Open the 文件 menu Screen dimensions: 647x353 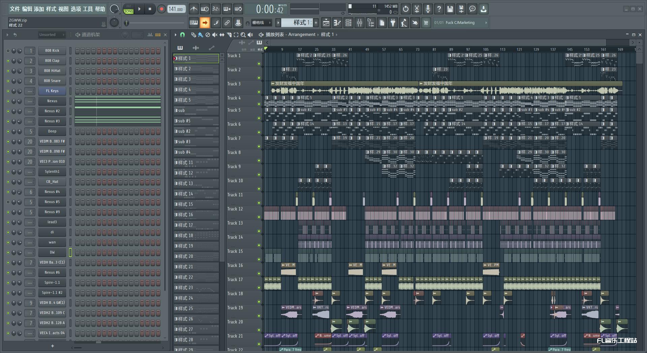14,9
